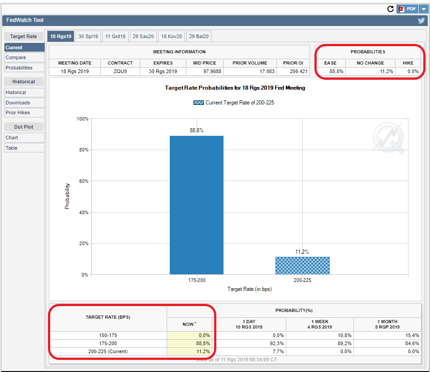The image size is (430, 372).
Task: Click the QuikStrike watermark logo in chart
Action: point(389,137)
